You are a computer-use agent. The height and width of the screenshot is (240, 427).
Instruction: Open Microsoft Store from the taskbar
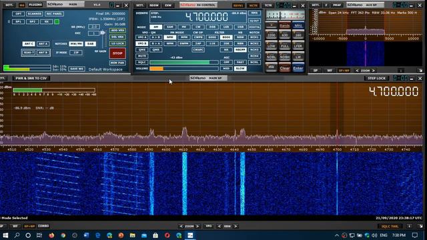[155, 235]
